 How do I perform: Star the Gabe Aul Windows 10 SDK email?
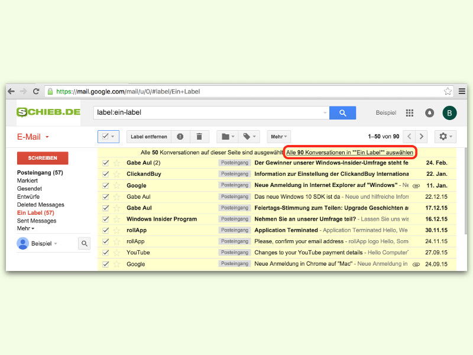116,197
